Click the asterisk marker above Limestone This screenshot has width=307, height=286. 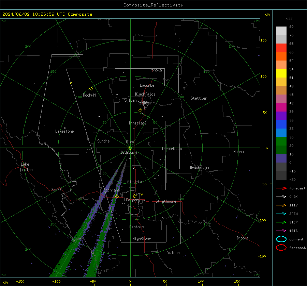coord(64,128)
